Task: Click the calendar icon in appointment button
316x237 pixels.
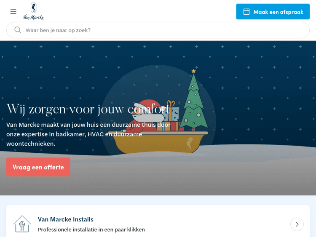Action: [246, 11]
